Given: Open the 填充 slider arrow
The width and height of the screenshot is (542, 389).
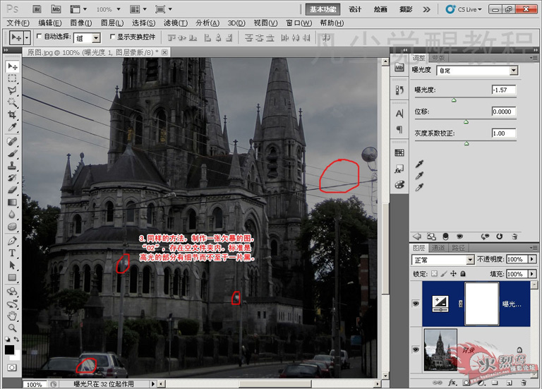Looking at the screenshot, I should [x=532, y=274].
